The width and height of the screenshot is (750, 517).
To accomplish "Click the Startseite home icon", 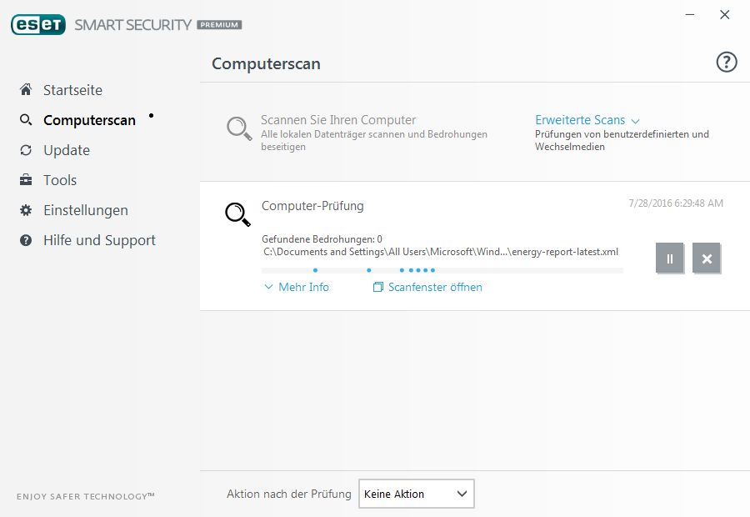I will [26, 89].
